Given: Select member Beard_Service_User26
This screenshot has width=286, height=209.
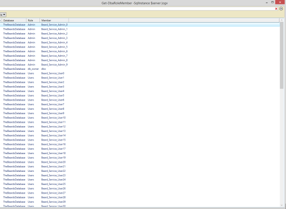Looking at the screenshot, I should tap(54, 189).
